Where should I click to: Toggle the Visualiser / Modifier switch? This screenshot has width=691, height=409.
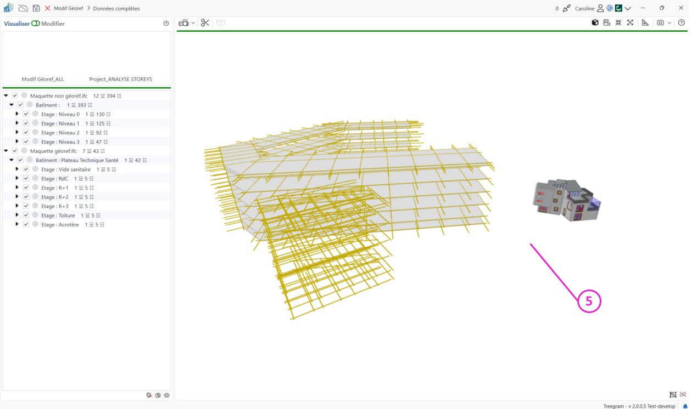[x=36, y=24]
